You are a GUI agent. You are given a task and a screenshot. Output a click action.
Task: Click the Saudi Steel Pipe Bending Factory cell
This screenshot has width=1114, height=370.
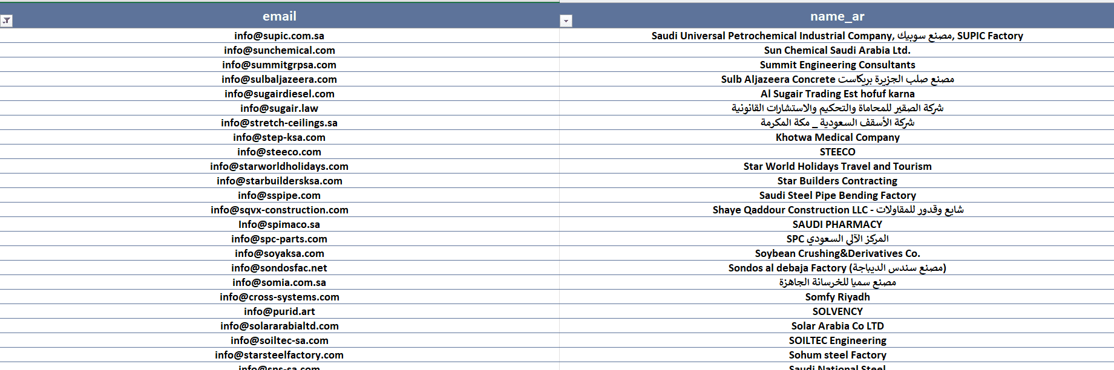point(837,195)
